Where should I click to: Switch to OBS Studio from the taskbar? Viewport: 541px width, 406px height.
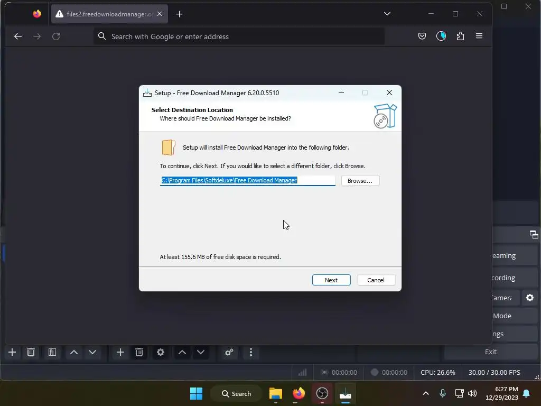coord(322,393)
